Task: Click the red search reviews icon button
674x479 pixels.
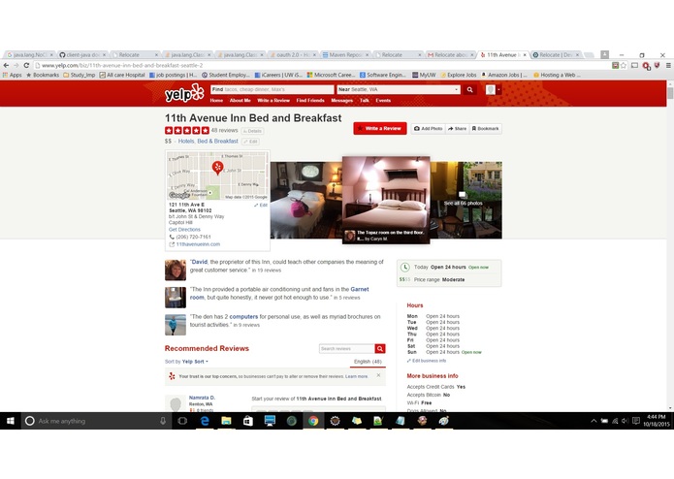Action: pyautogui.click(x=380, y=348)
